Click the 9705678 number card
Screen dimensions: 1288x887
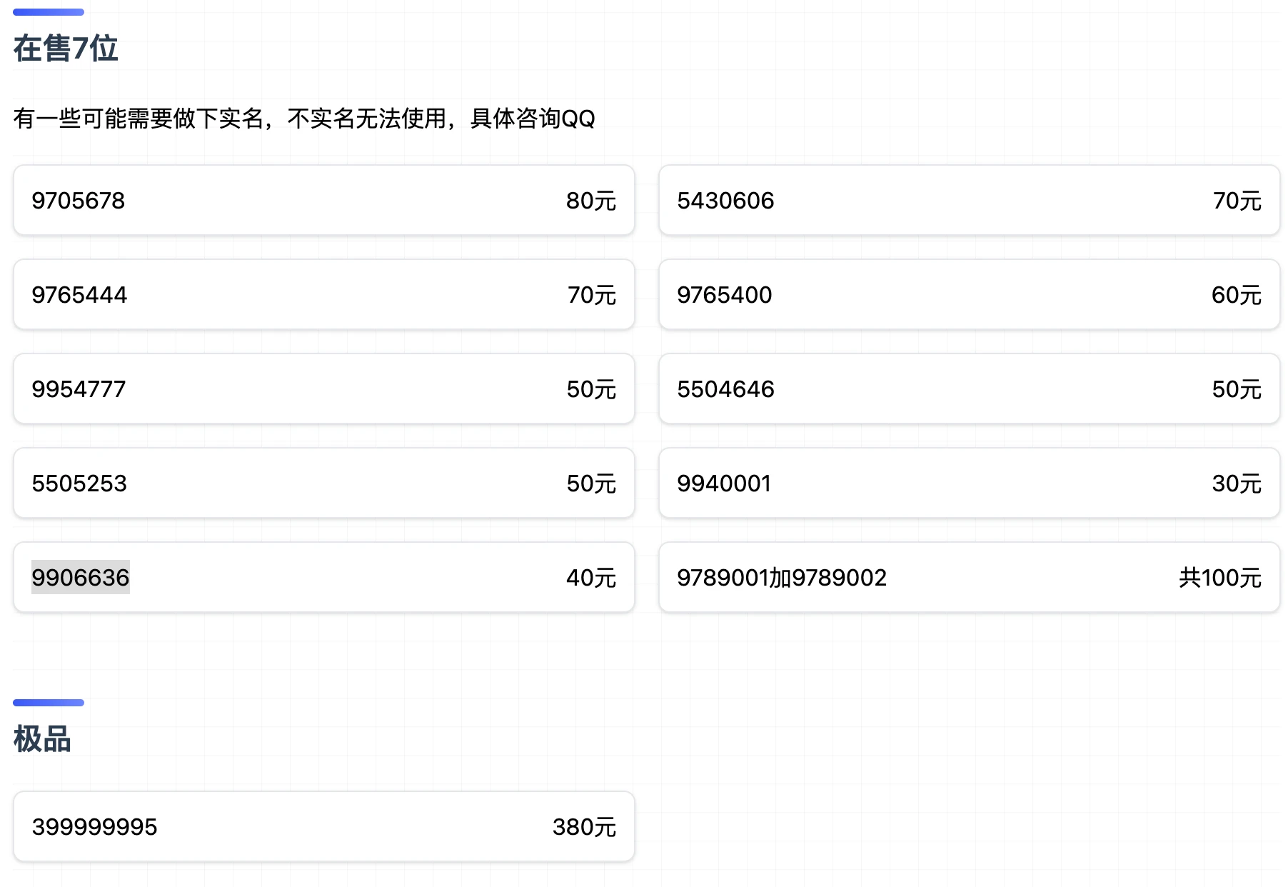(x=323, y=201)
